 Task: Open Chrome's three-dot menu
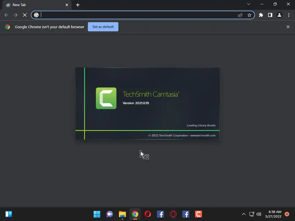289,15
